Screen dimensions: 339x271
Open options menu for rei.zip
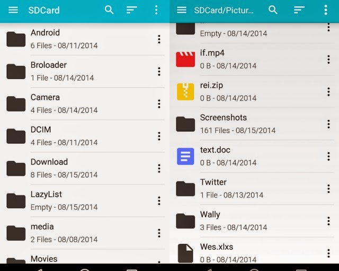tap(328, 92)
